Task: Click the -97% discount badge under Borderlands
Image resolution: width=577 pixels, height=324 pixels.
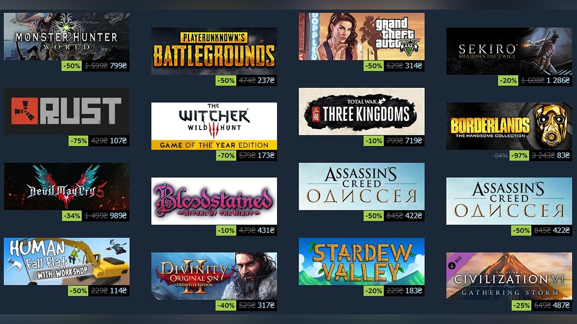Action: [519, 156]
